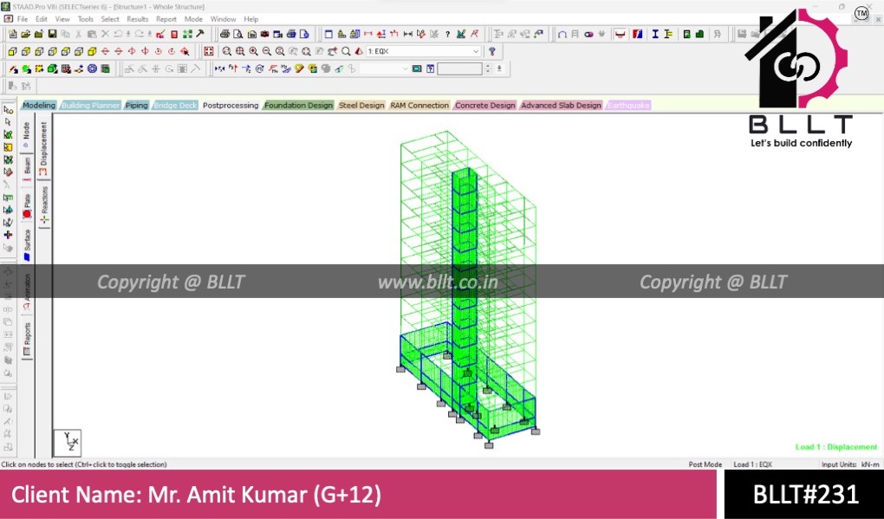Click the load help pin icon beside EQX dropdown

click(x=491, y=51)
